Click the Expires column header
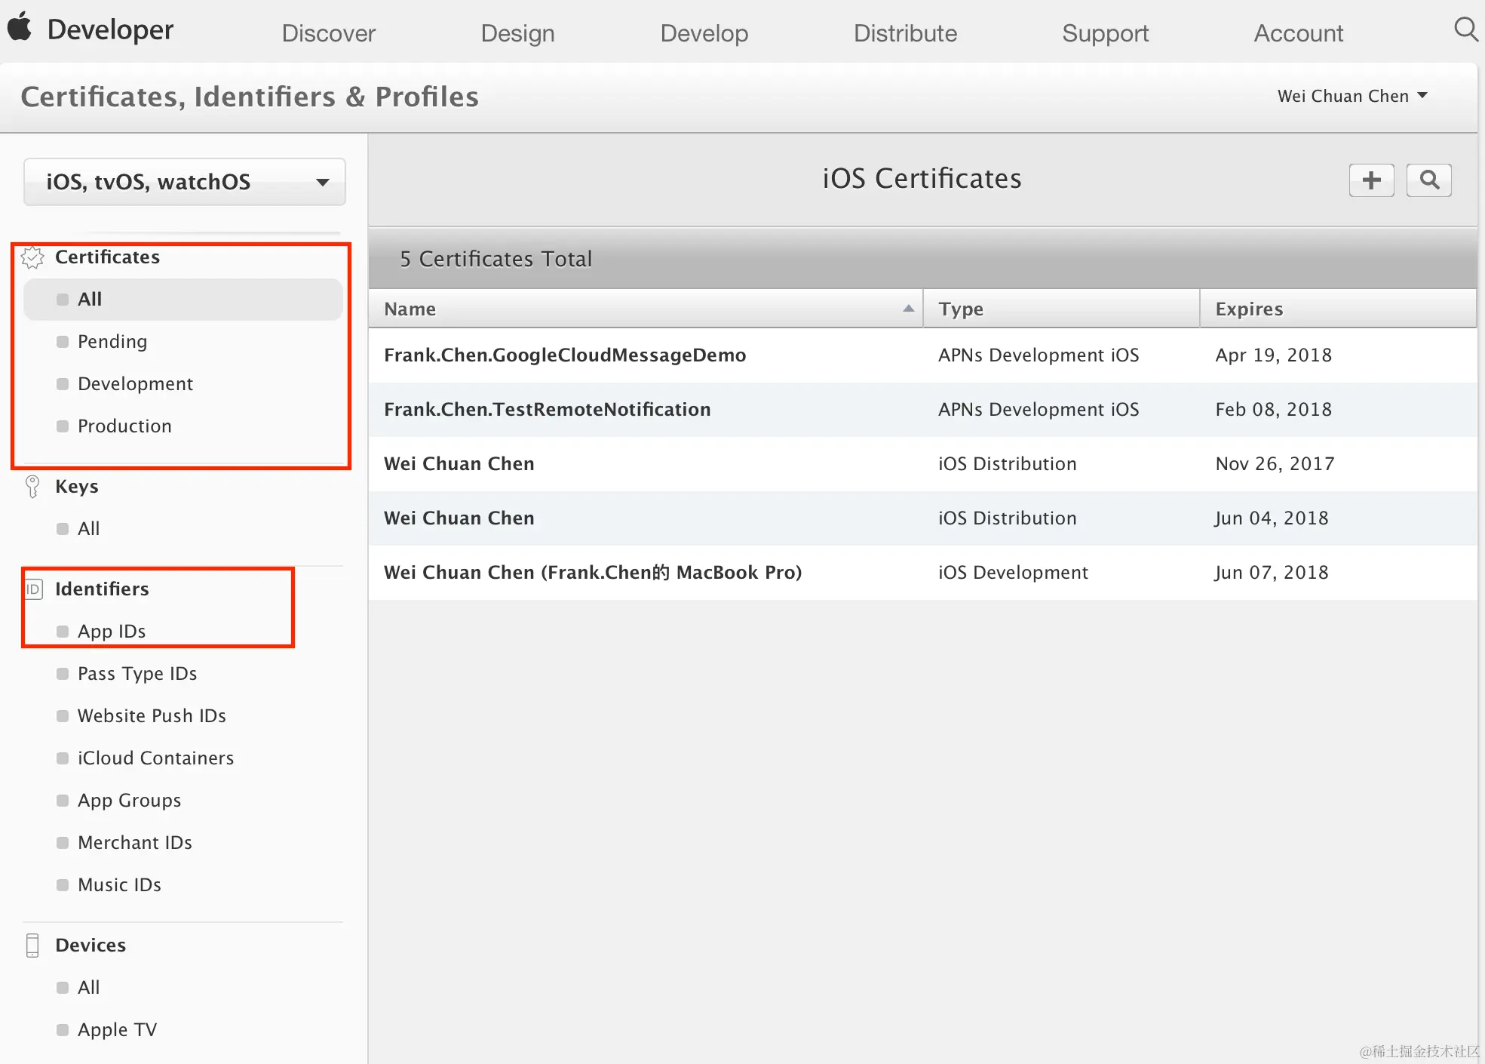Viewport: 1485px width, 1064px height. (x=1249, y=309)
